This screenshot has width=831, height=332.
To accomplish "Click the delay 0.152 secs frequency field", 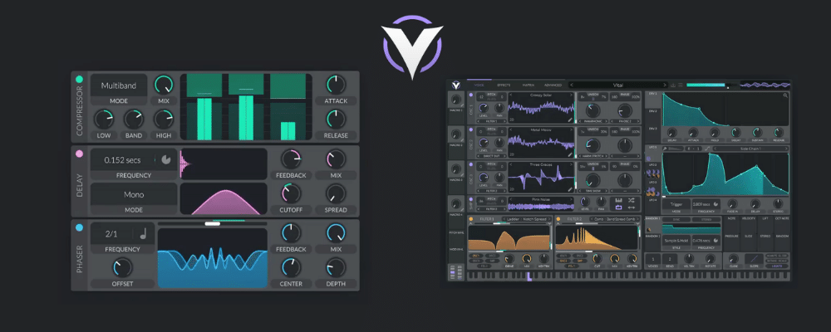I will (x=122, y=159).
